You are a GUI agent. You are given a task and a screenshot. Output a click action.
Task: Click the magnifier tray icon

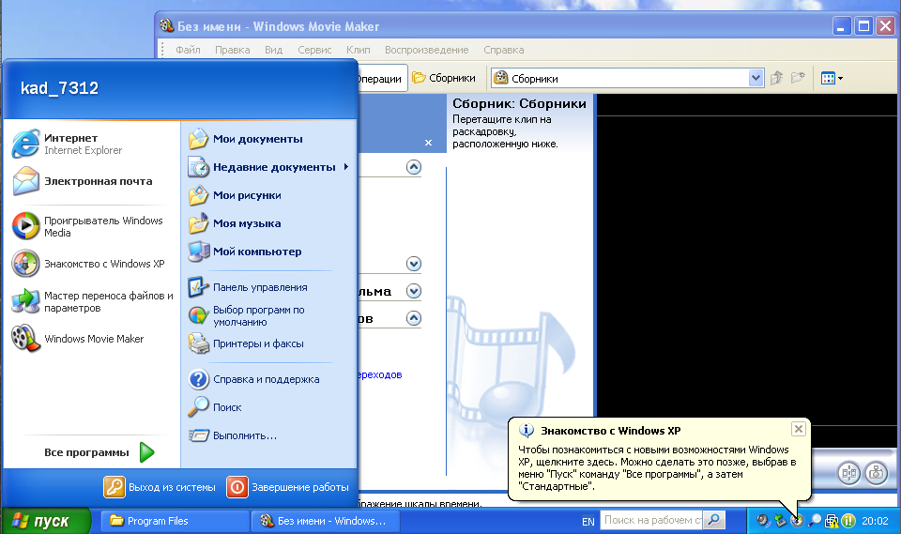(x=815, y=521)
